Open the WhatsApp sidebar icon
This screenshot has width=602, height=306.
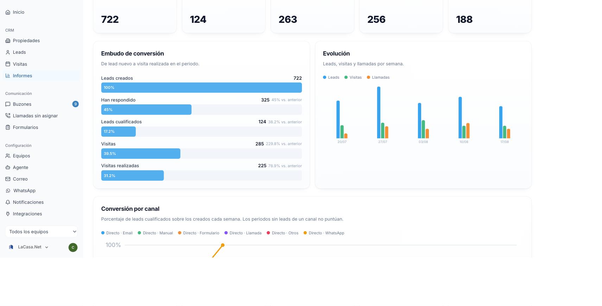coord(8,191)
